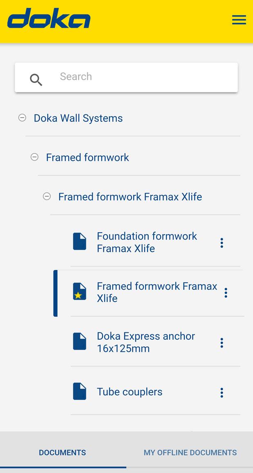Open more options for Tube couplers
253x473 pixels.
pyautogui.click(x=222, y=392)
